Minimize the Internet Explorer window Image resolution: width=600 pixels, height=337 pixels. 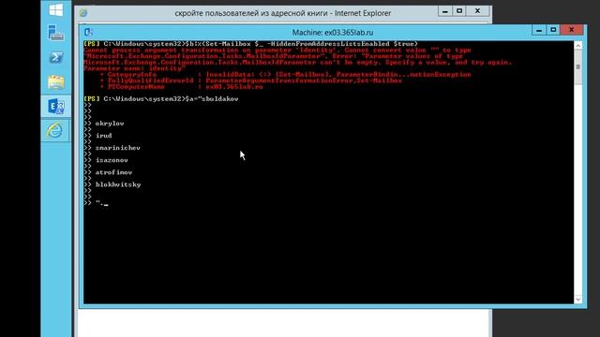(x=444, y=11)
